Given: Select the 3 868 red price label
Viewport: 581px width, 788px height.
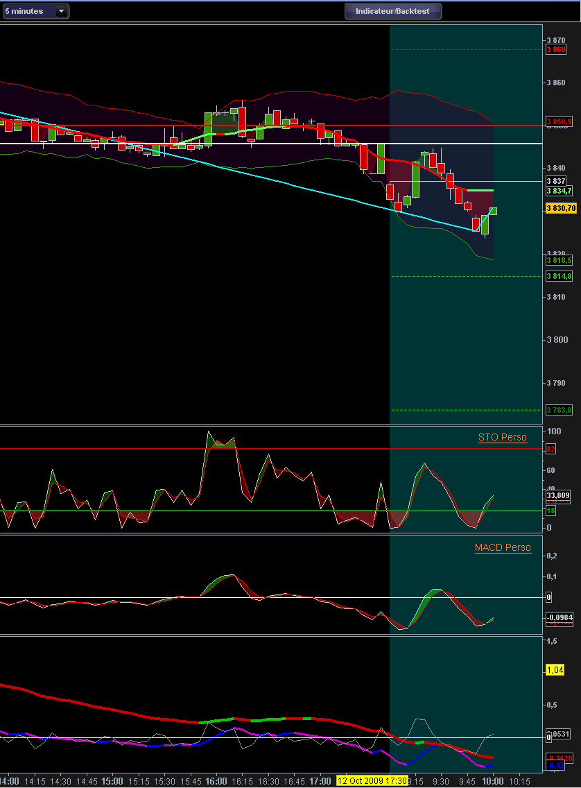Looking at the screenshot, I should [556, 49].
